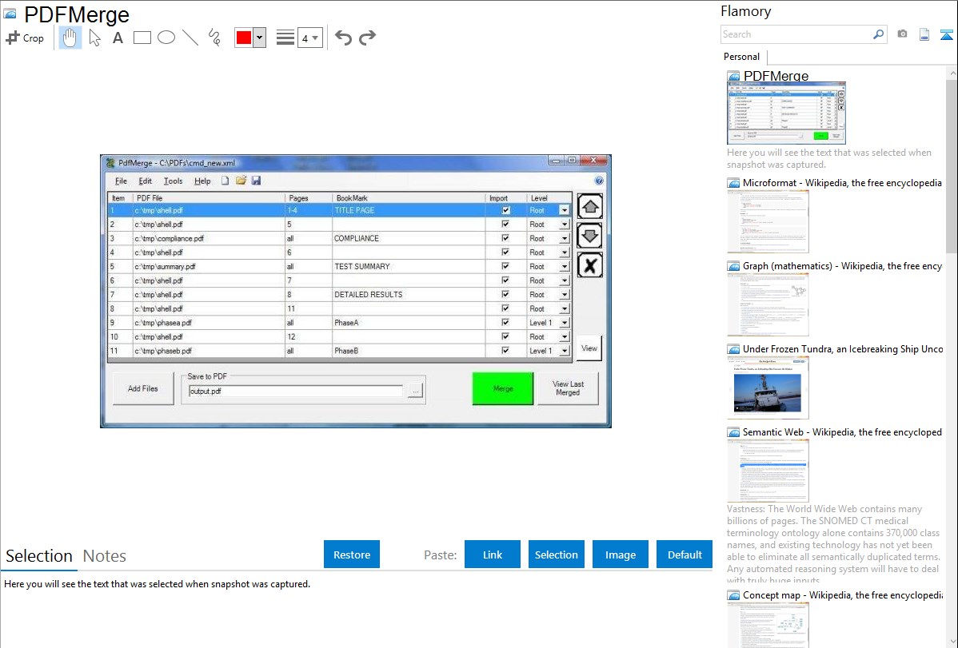Select the Crop tool
The width and height of the screenshot is (958, 648).
coord(25,38)
